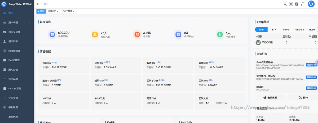Open swap交易对 in the sidebar
The height and width of the screenshot is (123, 318).
point(17,89)
